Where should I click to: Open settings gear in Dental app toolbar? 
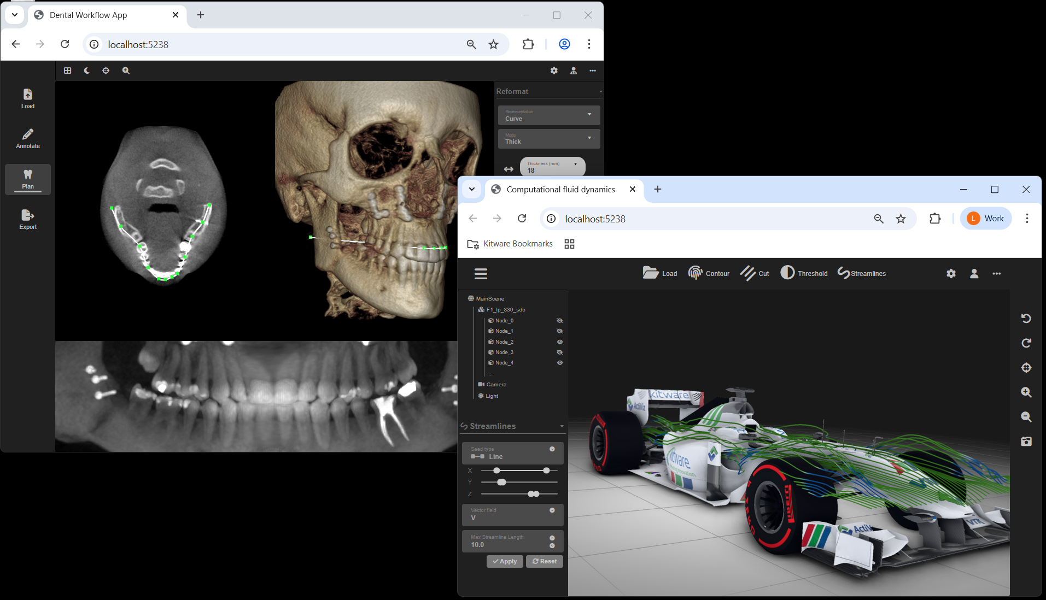coord(554,70)
